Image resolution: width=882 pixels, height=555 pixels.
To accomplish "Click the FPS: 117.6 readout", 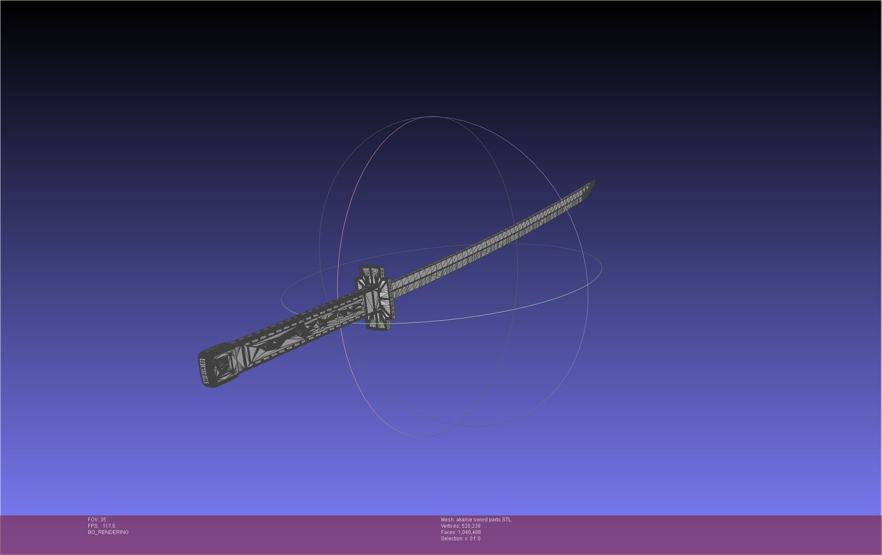I will click(101, 526).
